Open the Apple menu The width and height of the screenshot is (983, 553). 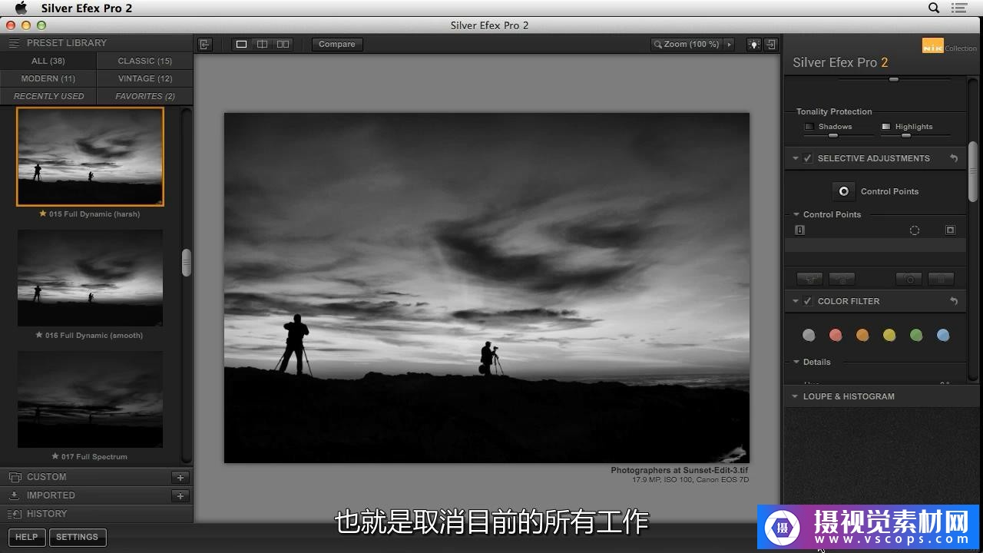[20, 7]
